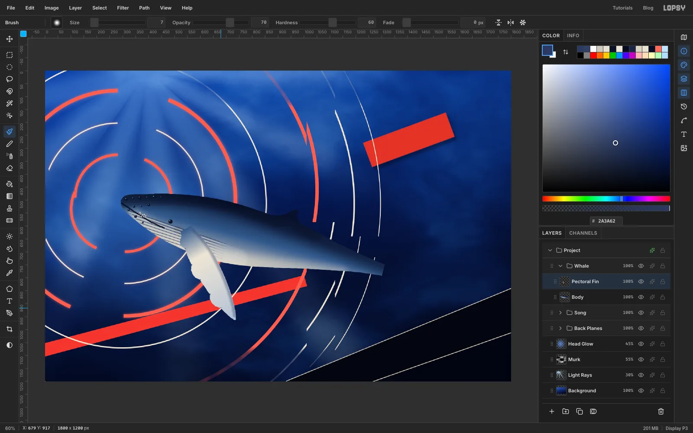This screenshot has height=433, width=693.
Task: Add a new layer with plus icon
Action: (552, 411)
